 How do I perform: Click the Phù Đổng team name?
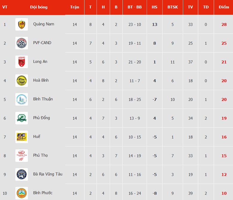42,118
